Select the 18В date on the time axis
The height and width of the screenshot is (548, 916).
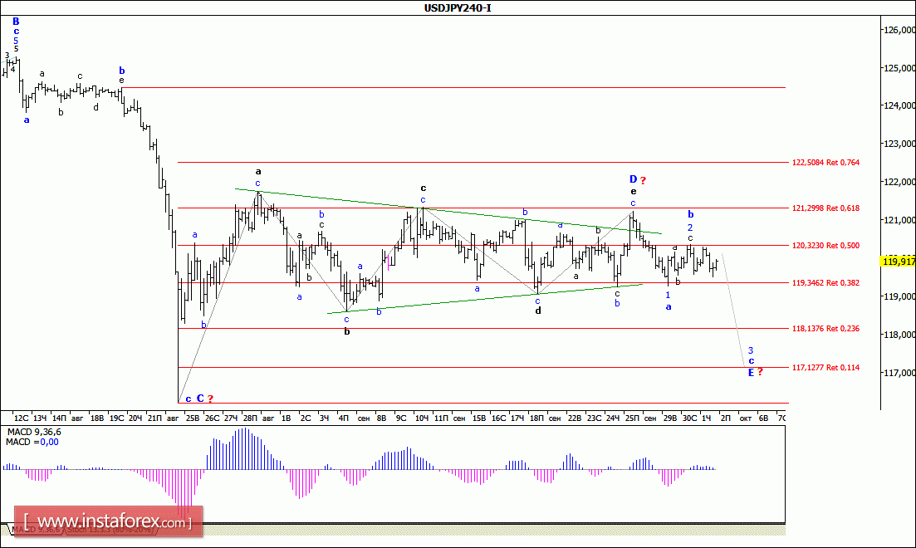point(97,418)
